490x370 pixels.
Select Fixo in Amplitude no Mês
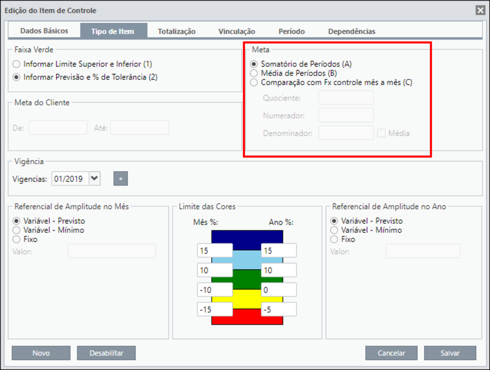(25, 239)
